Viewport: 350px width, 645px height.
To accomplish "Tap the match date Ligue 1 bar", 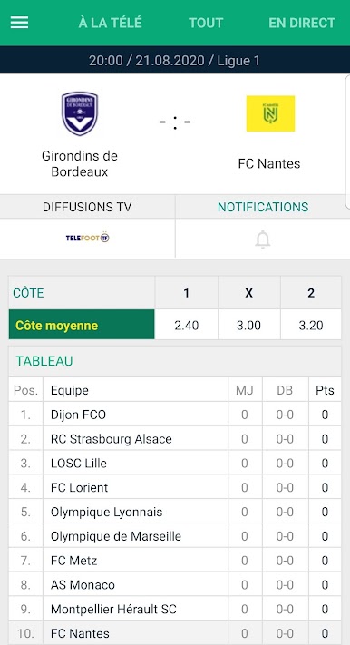I will tap(175, 61).
